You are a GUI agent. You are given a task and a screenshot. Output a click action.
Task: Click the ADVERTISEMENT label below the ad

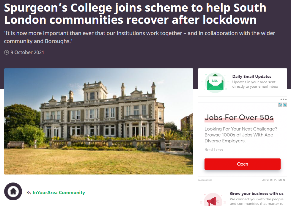(274, 180)
